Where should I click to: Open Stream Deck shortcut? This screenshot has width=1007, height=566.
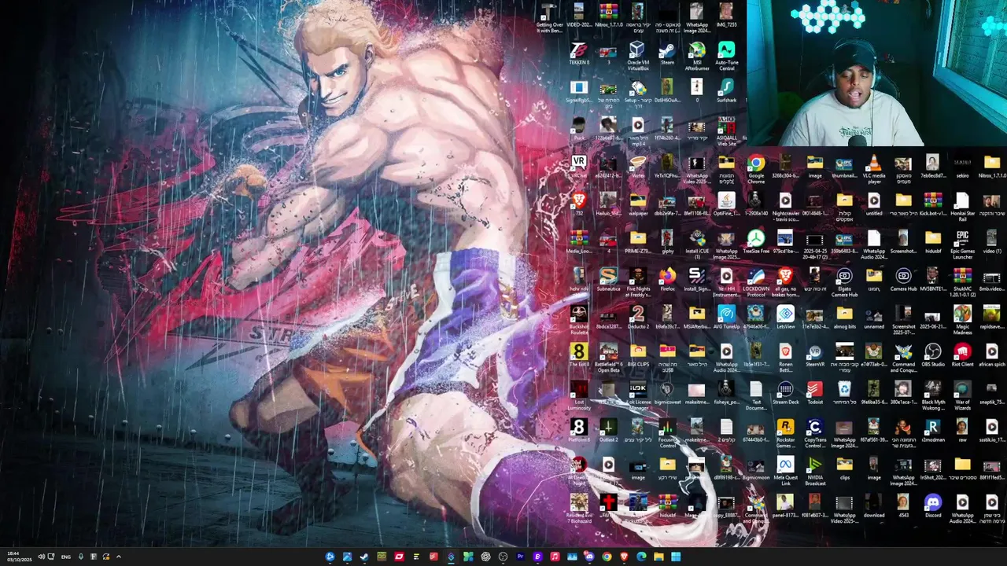coord(785,393)
